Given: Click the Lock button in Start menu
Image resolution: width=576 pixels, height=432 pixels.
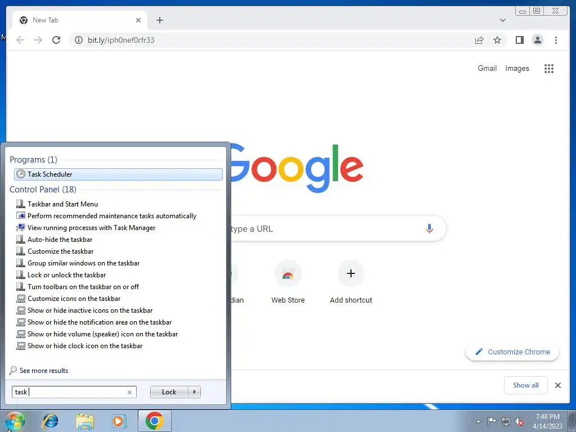Looking at the screenshot, I should (169, 392).
